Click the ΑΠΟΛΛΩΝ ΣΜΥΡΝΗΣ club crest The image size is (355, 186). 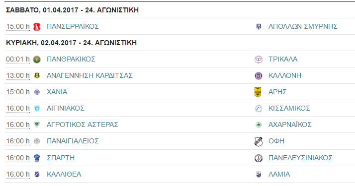pos(259,27)
